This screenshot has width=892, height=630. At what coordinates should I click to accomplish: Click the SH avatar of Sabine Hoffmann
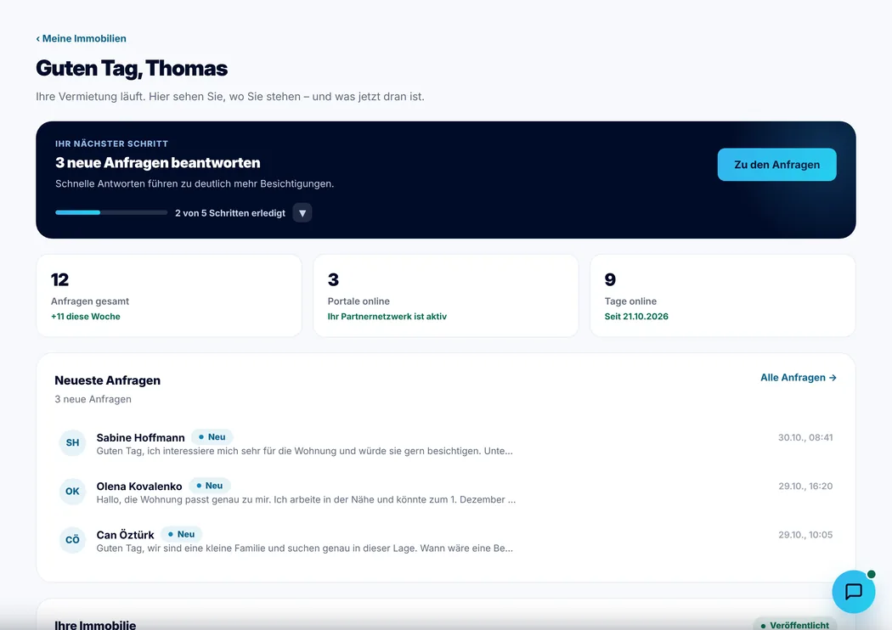[72, 443]
